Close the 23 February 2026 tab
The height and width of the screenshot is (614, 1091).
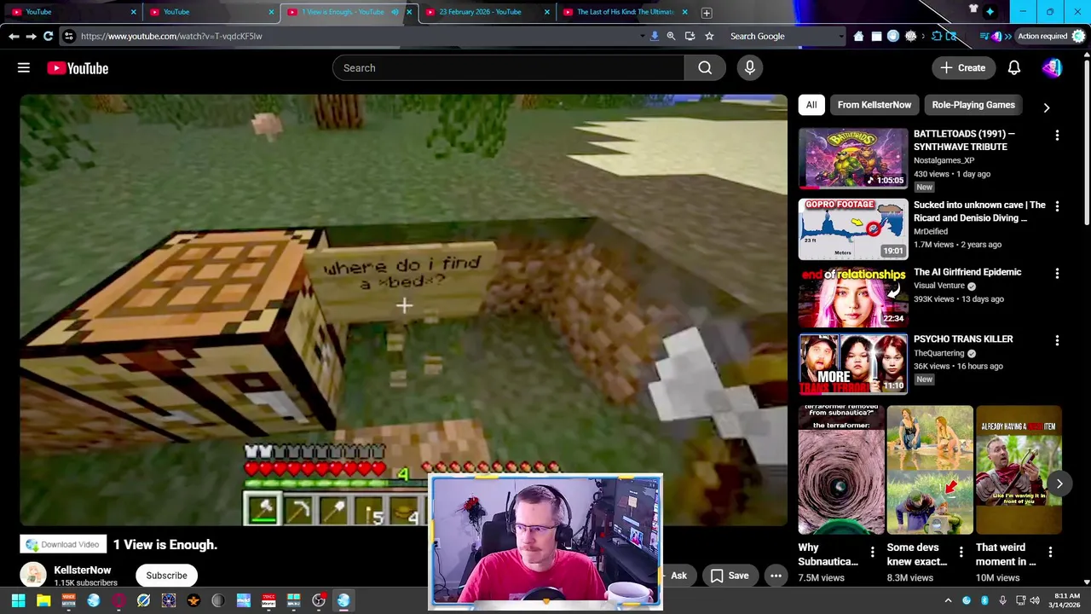547,12
